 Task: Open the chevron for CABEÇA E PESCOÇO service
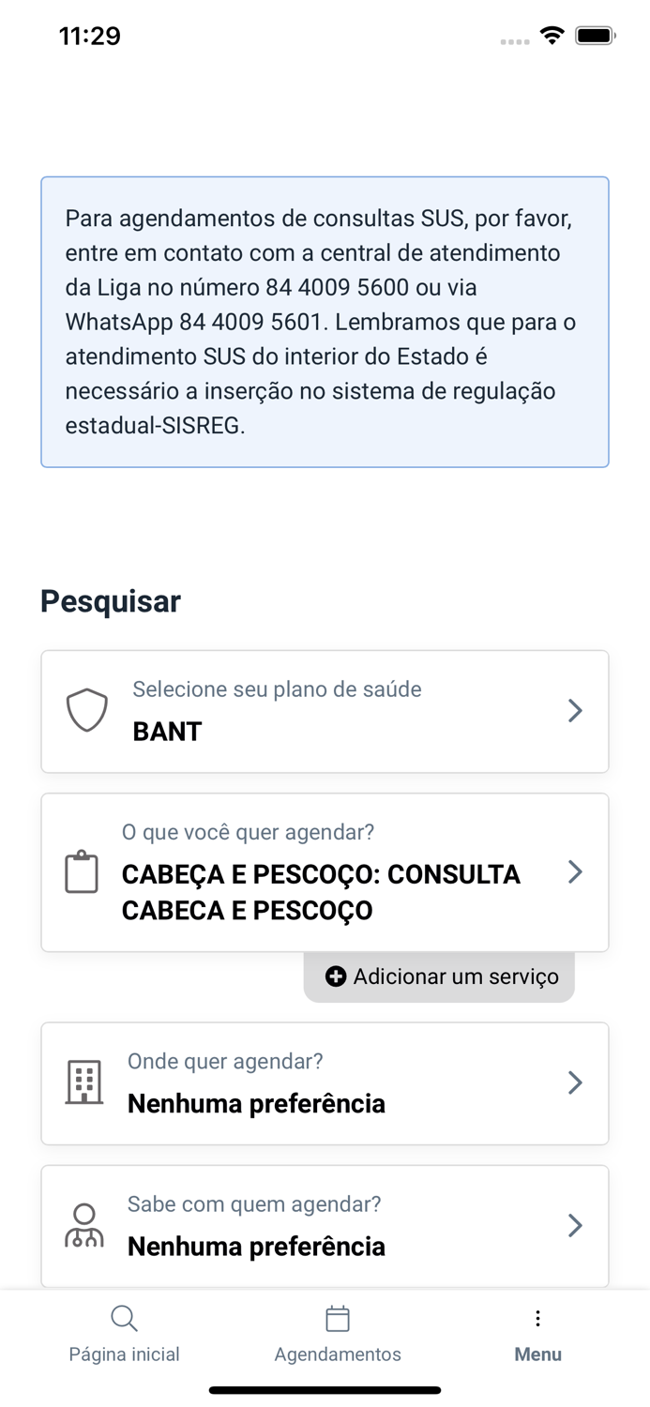coord(575,871)
